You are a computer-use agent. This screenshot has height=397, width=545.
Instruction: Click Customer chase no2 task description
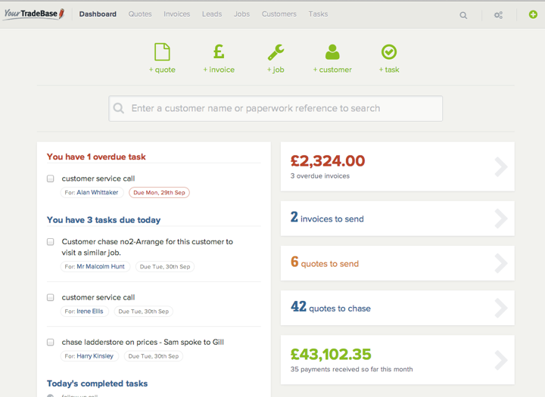click(148, 247)
